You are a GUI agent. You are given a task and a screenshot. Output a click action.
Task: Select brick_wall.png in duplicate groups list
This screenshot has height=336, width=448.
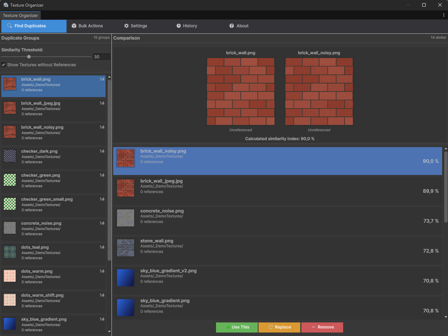(53, 86)
